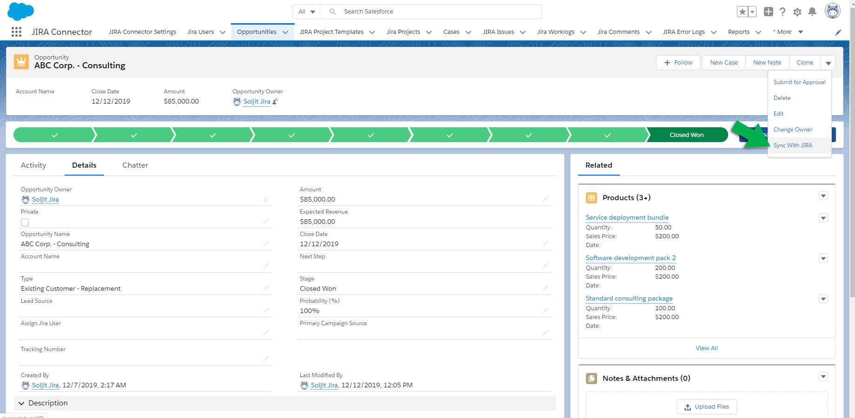Click the Follow button

[678, 63]
